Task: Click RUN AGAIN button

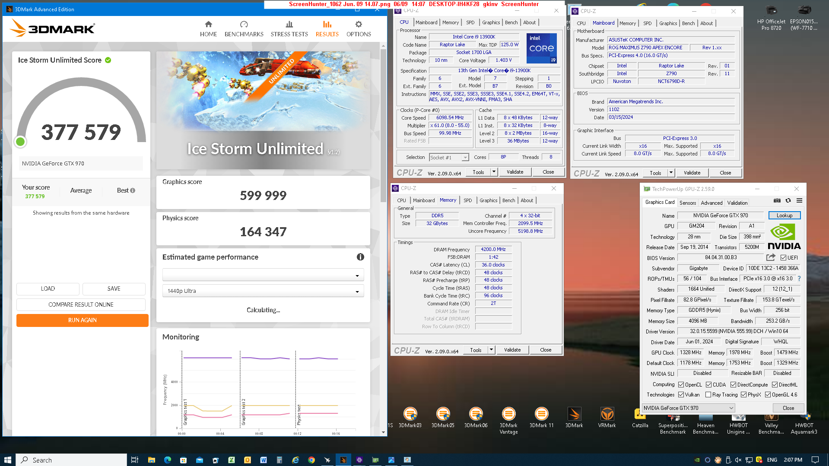Action: [82, 320]
